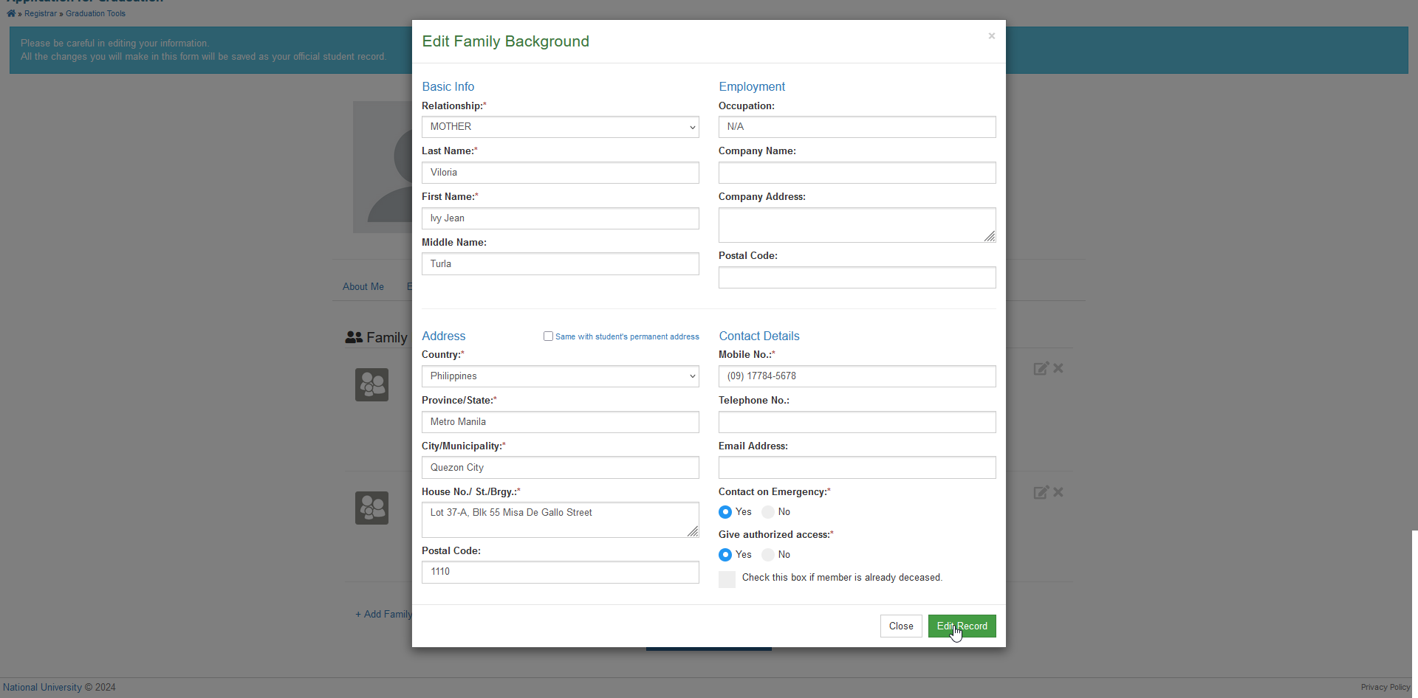Open the Graduation Tools breadcrumb link
The width and height of the screenshot is (1418, 698).
[95, 13]
